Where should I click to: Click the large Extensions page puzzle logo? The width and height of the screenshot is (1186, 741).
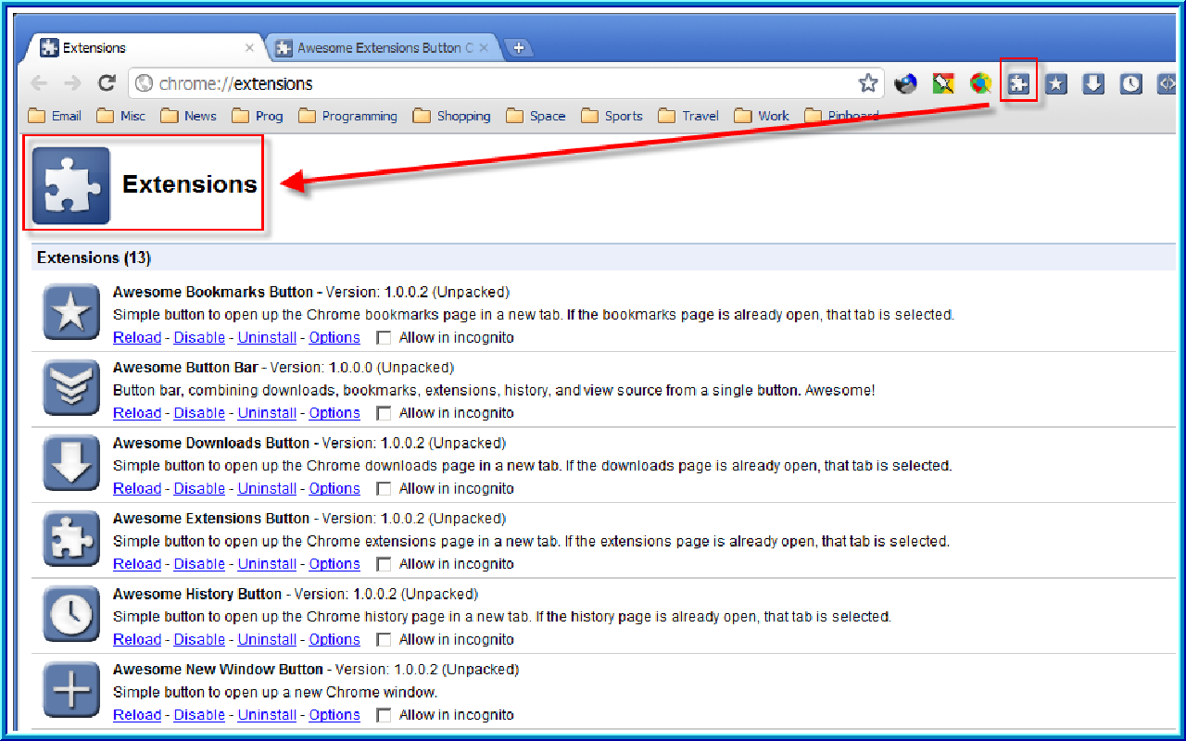click(71, 185)
